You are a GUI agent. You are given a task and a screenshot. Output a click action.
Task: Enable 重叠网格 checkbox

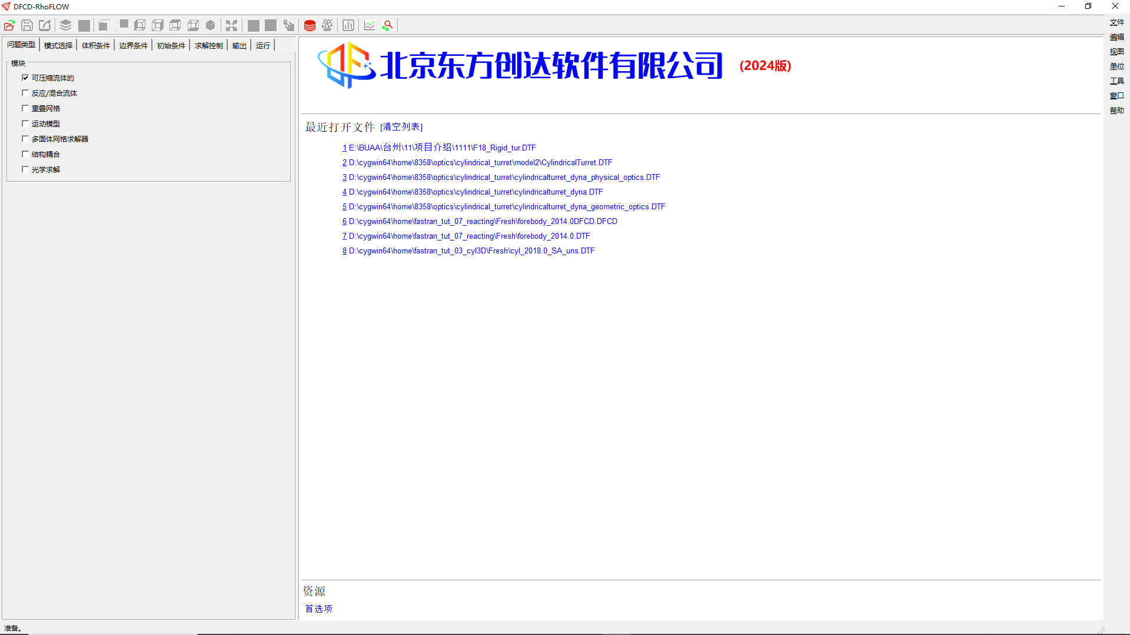pyautogui.click(x=25, y=108)
